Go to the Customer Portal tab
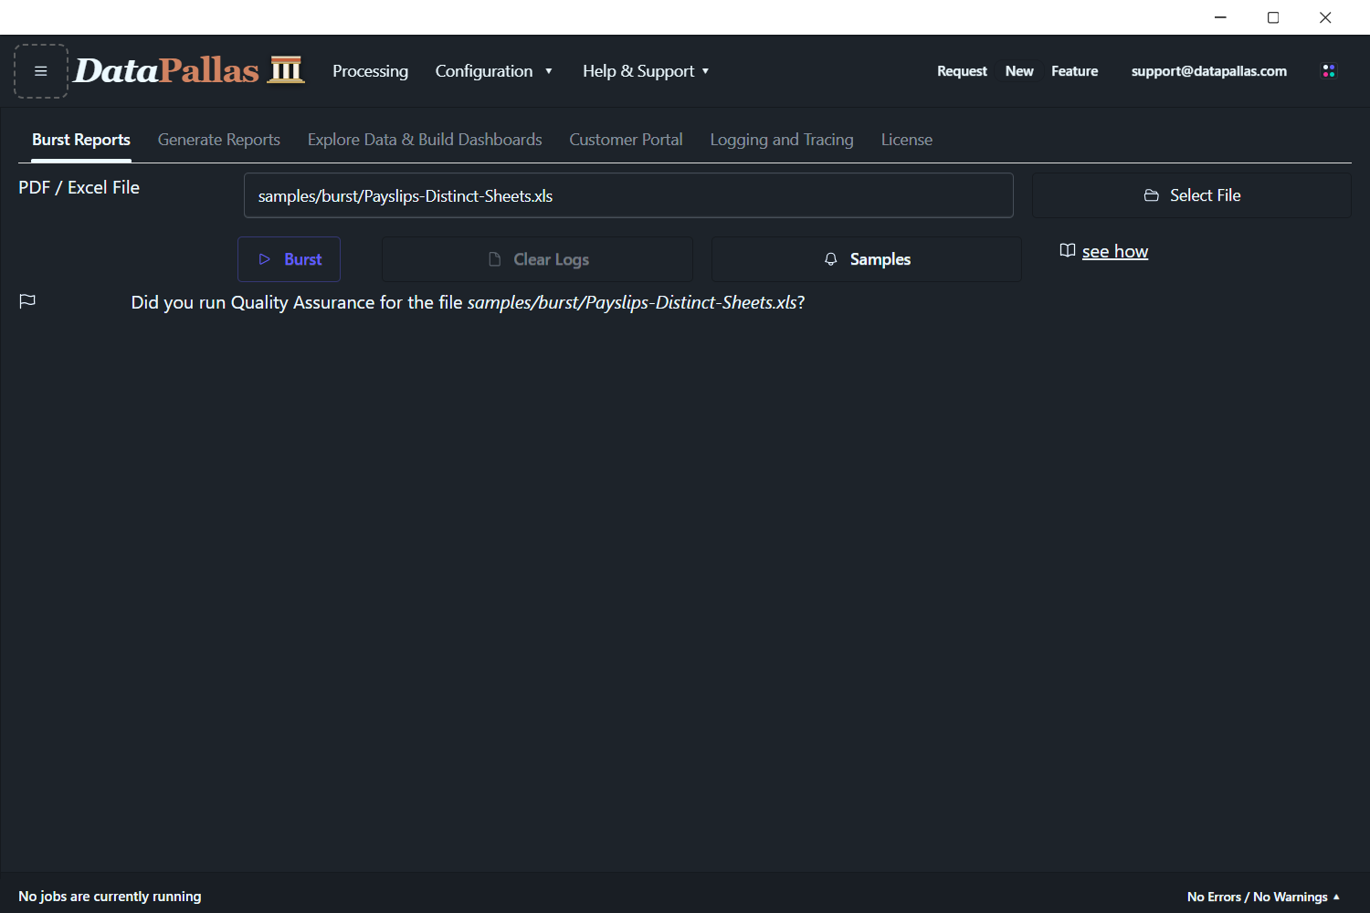 [627, 140]
